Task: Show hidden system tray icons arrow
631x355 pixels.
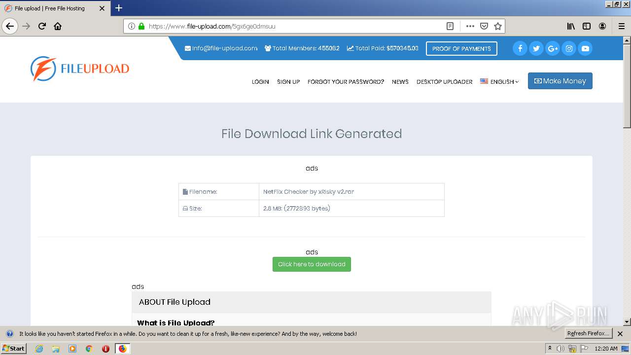Action: pos(550,348)
